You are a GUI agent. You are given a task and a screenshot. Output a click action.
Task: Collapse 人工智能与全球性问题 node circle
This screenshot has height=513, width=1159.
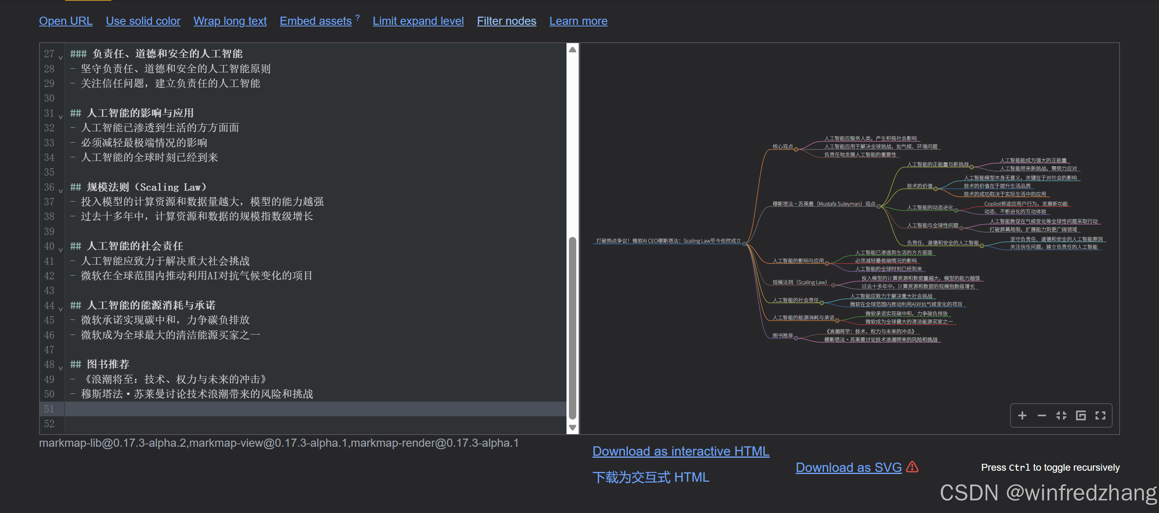961,228
